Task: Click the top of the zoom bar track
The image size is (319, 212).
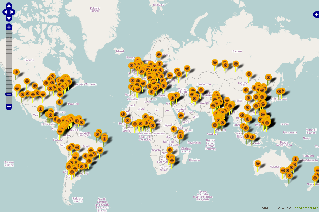Action: point(9,32)
